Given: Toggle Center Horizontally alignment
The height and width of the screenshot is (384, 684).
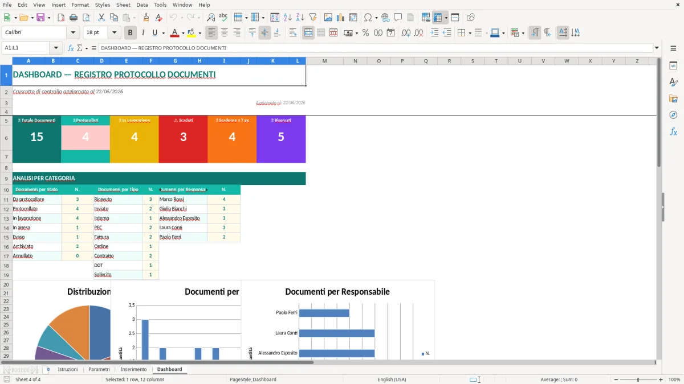Looking at the screenshot, I should (x=224, y=33).
